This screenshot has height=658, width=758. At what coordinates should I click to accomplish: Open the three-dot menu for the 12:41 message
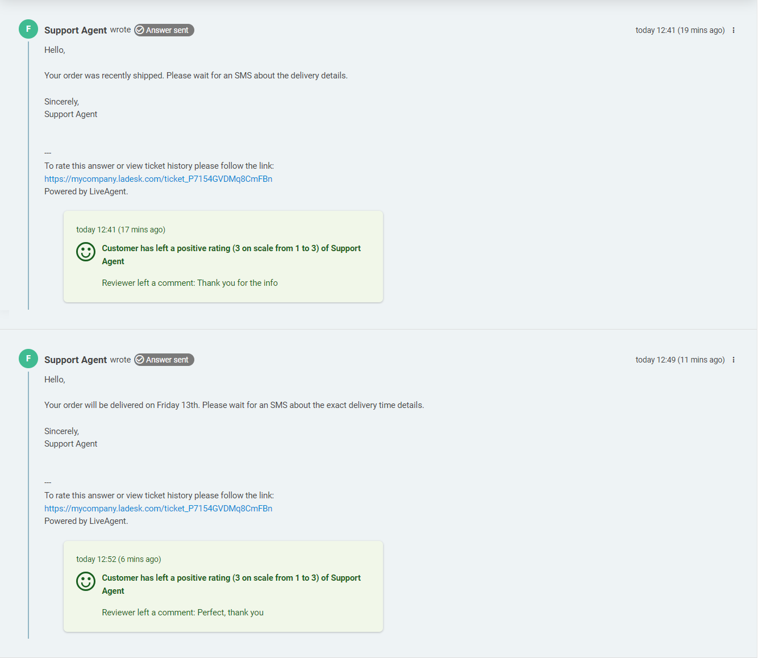734,30
